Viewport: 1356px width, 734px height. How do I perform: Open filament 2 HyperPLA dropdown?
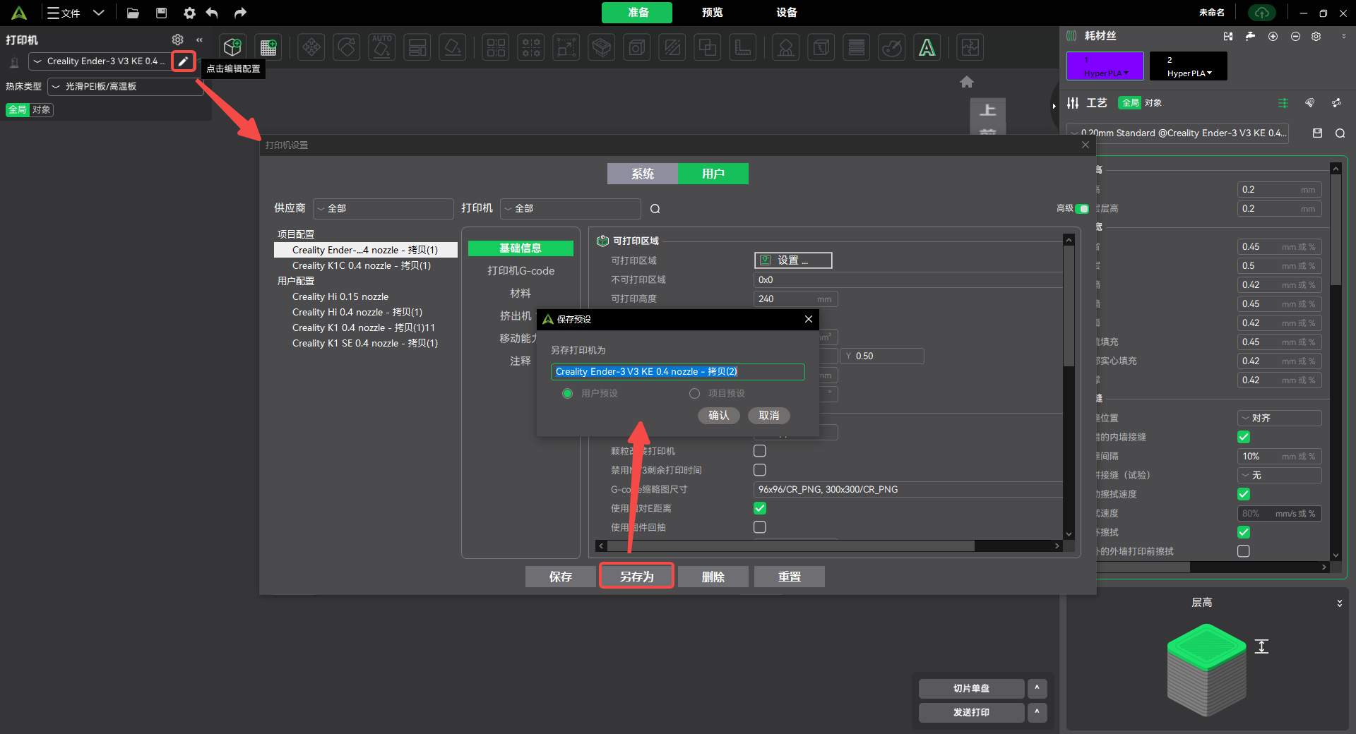pos(1189,73)
